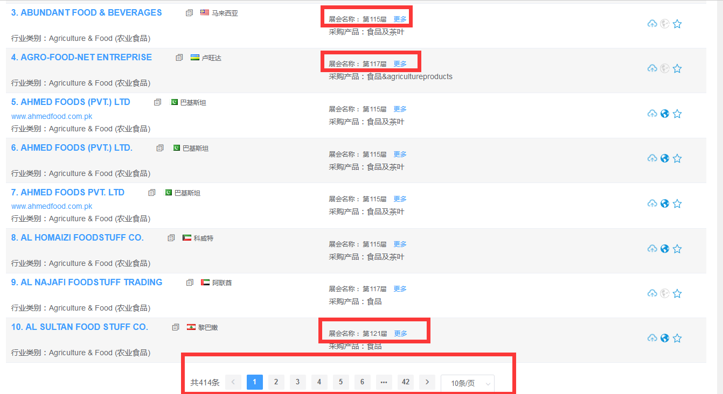Screen dimensions: 723x394
Task: Open the 10条/页 page size dropdown
Action: point(468,383)
